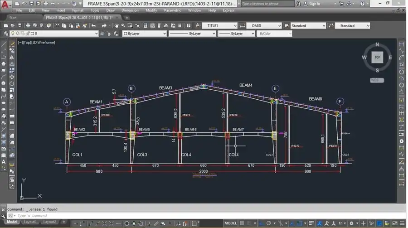Toggle layer 0 on/off light bulb
Viewport: 408px width, 228px height.
(x=12, y=34)
